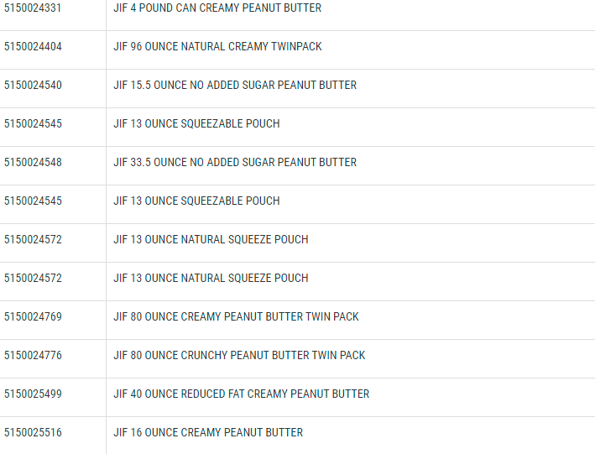Image resolution: width=595 pixels, height=454 pixels.
Task: Select JIF 40 Ounce Reduced Fat Creamy description
Action: [x=242, y=394]
